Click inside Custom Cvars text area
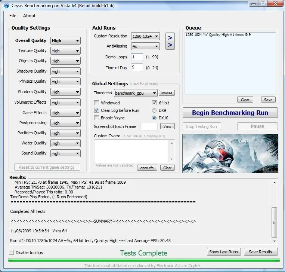The height and width of the screenshot is (272, 285). pos(131,151)
